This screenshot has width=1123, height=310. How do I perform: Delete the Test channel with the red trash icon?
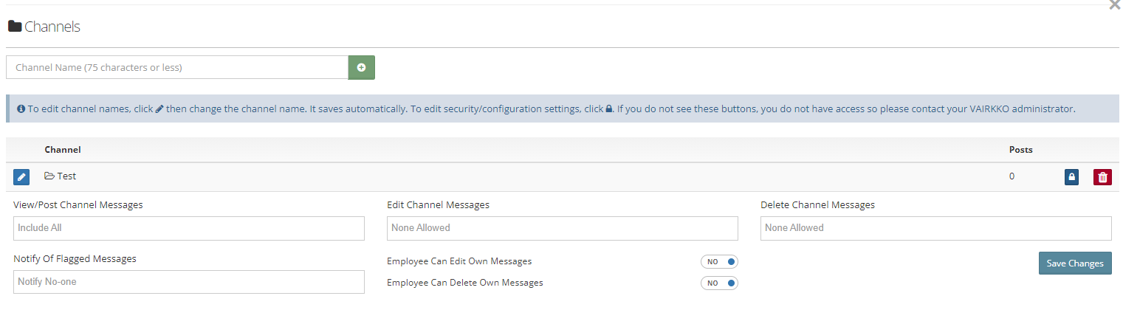(x=1102, y=177)
